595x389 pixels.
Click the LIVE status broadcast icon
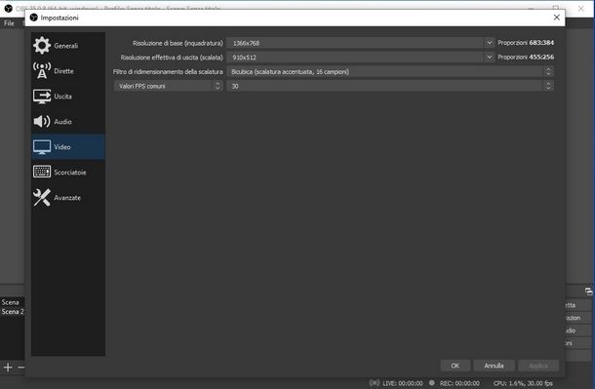click(x=375, y=383)
